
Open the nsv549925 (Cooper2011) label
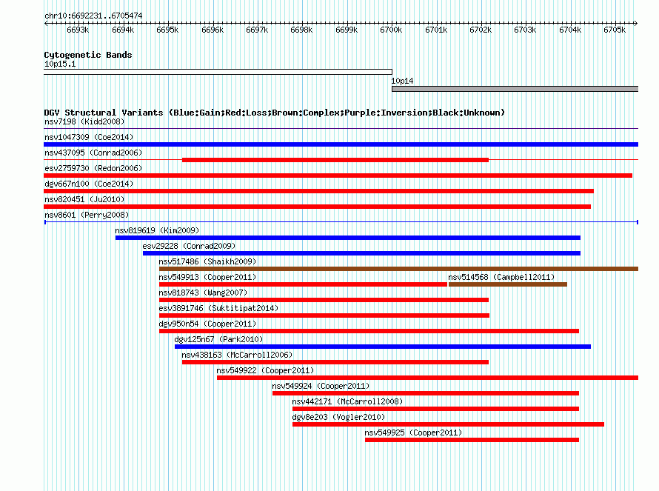[x=413, y=433]
